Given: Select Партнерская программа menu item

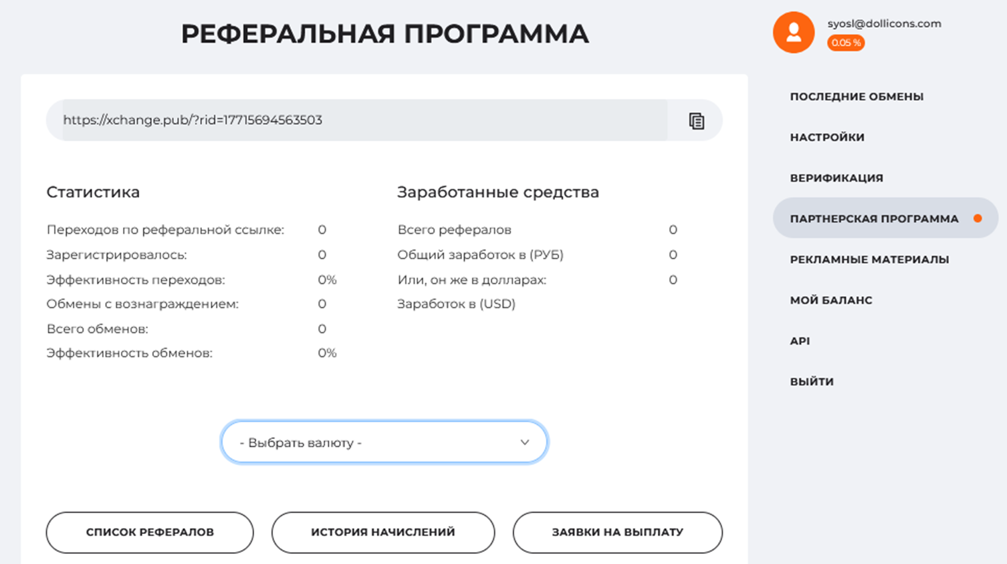Looking at the screenshot, I should (874, 219).
